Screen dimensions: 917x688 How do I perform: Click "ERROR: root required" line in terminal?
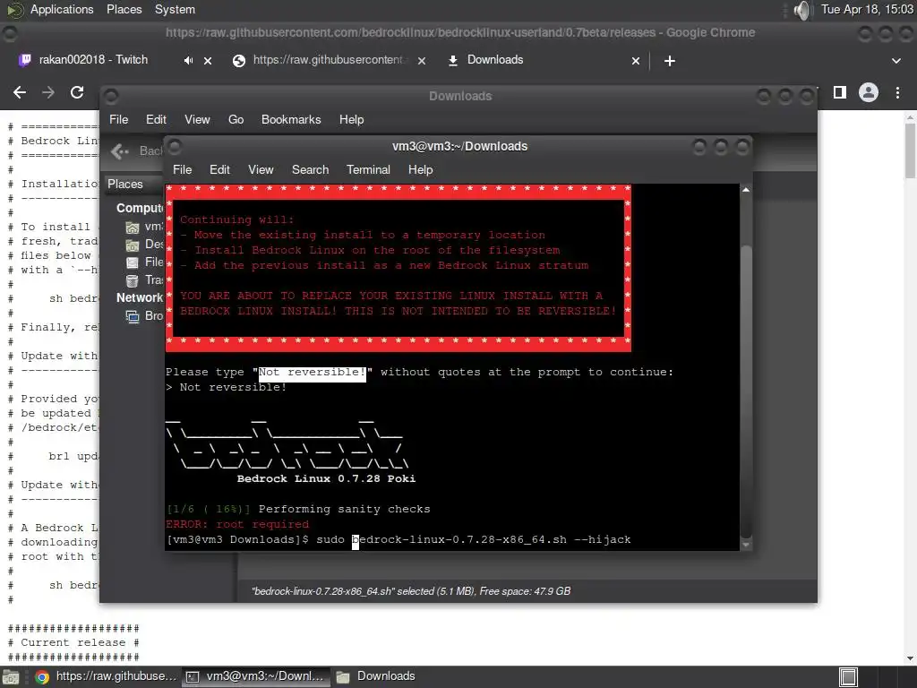237,525
